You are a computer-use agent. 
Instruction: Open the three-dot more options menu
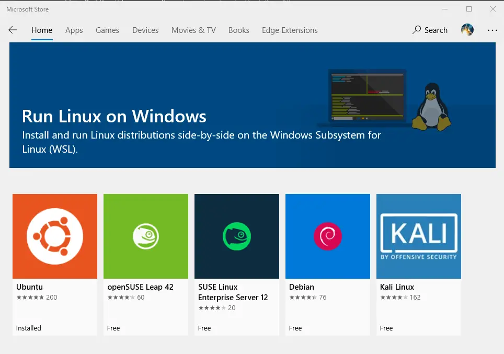tap(492, 30)
